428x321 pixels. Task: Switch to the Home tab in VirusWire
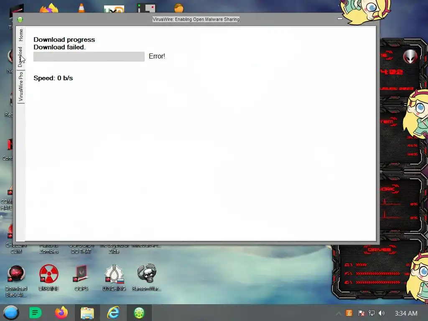coord(21,35)
